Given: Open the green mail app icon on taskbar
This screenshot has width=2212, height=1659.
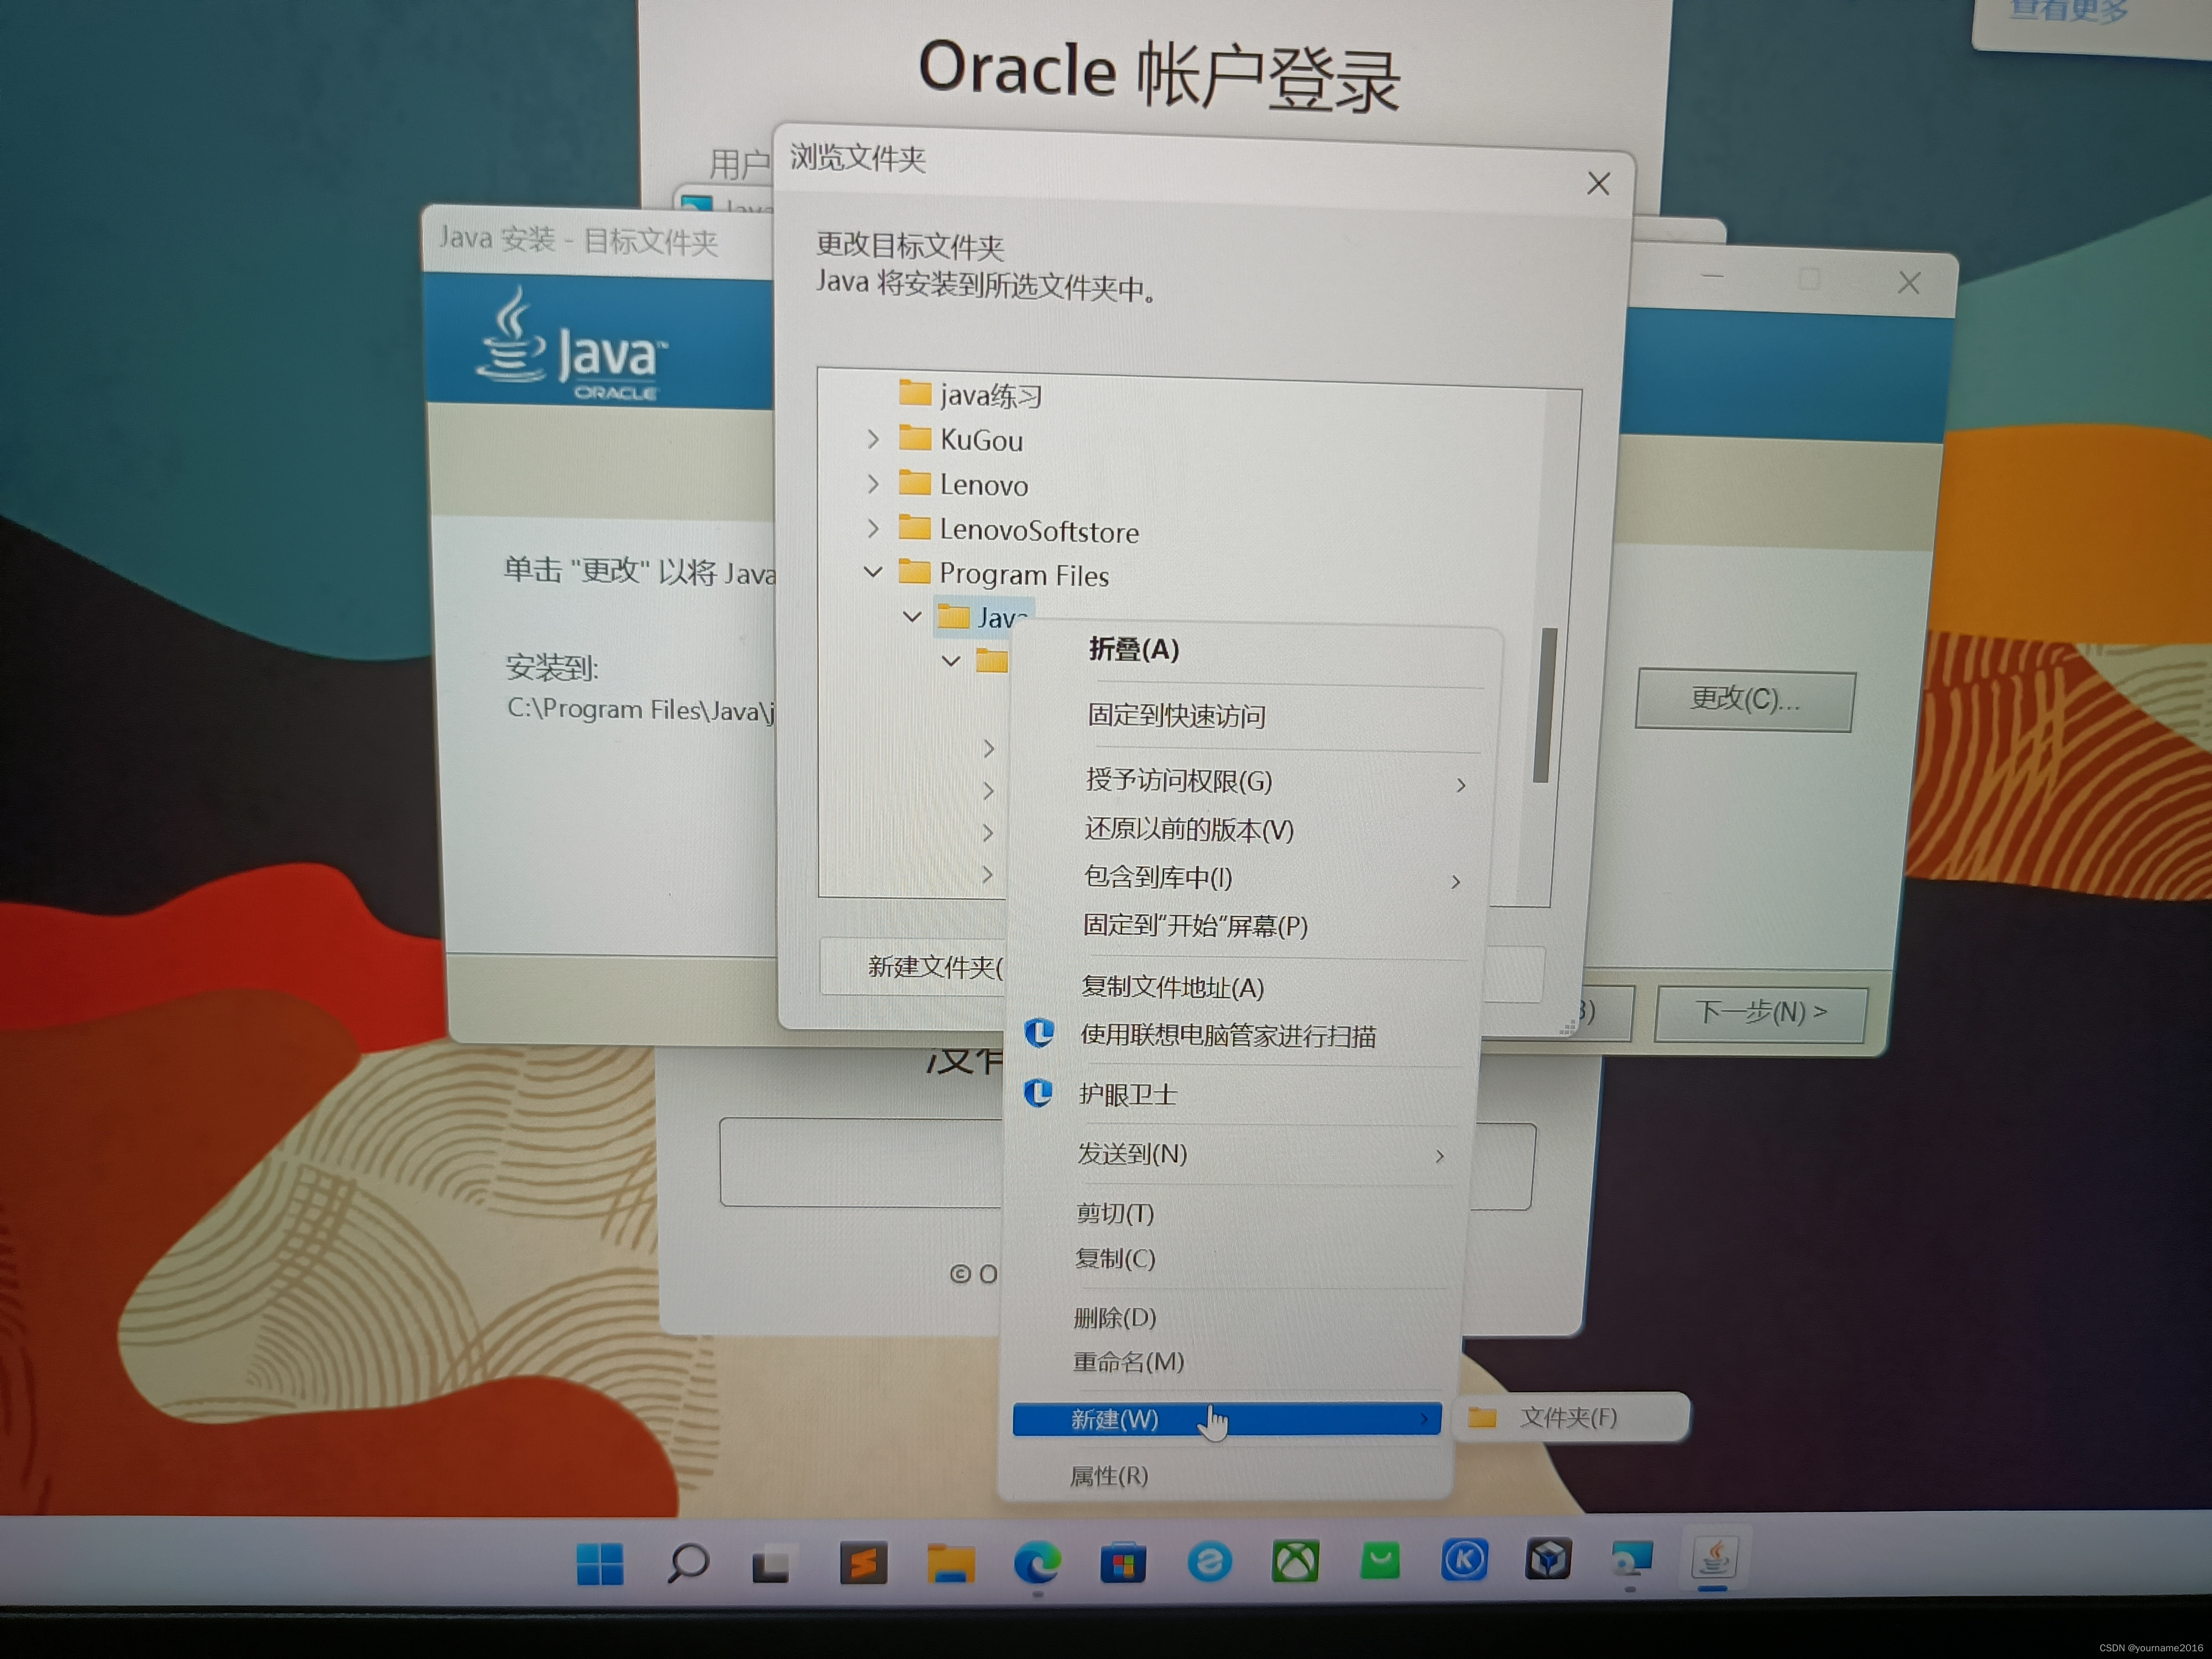Looking at the screenshot, I should pyautogui.click(x=1380, y=1560).
